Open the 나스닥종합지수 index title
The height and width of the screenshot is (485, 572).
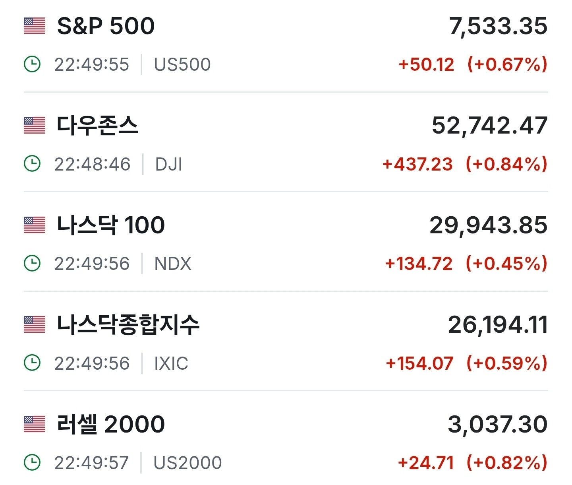tap(128, 324)
